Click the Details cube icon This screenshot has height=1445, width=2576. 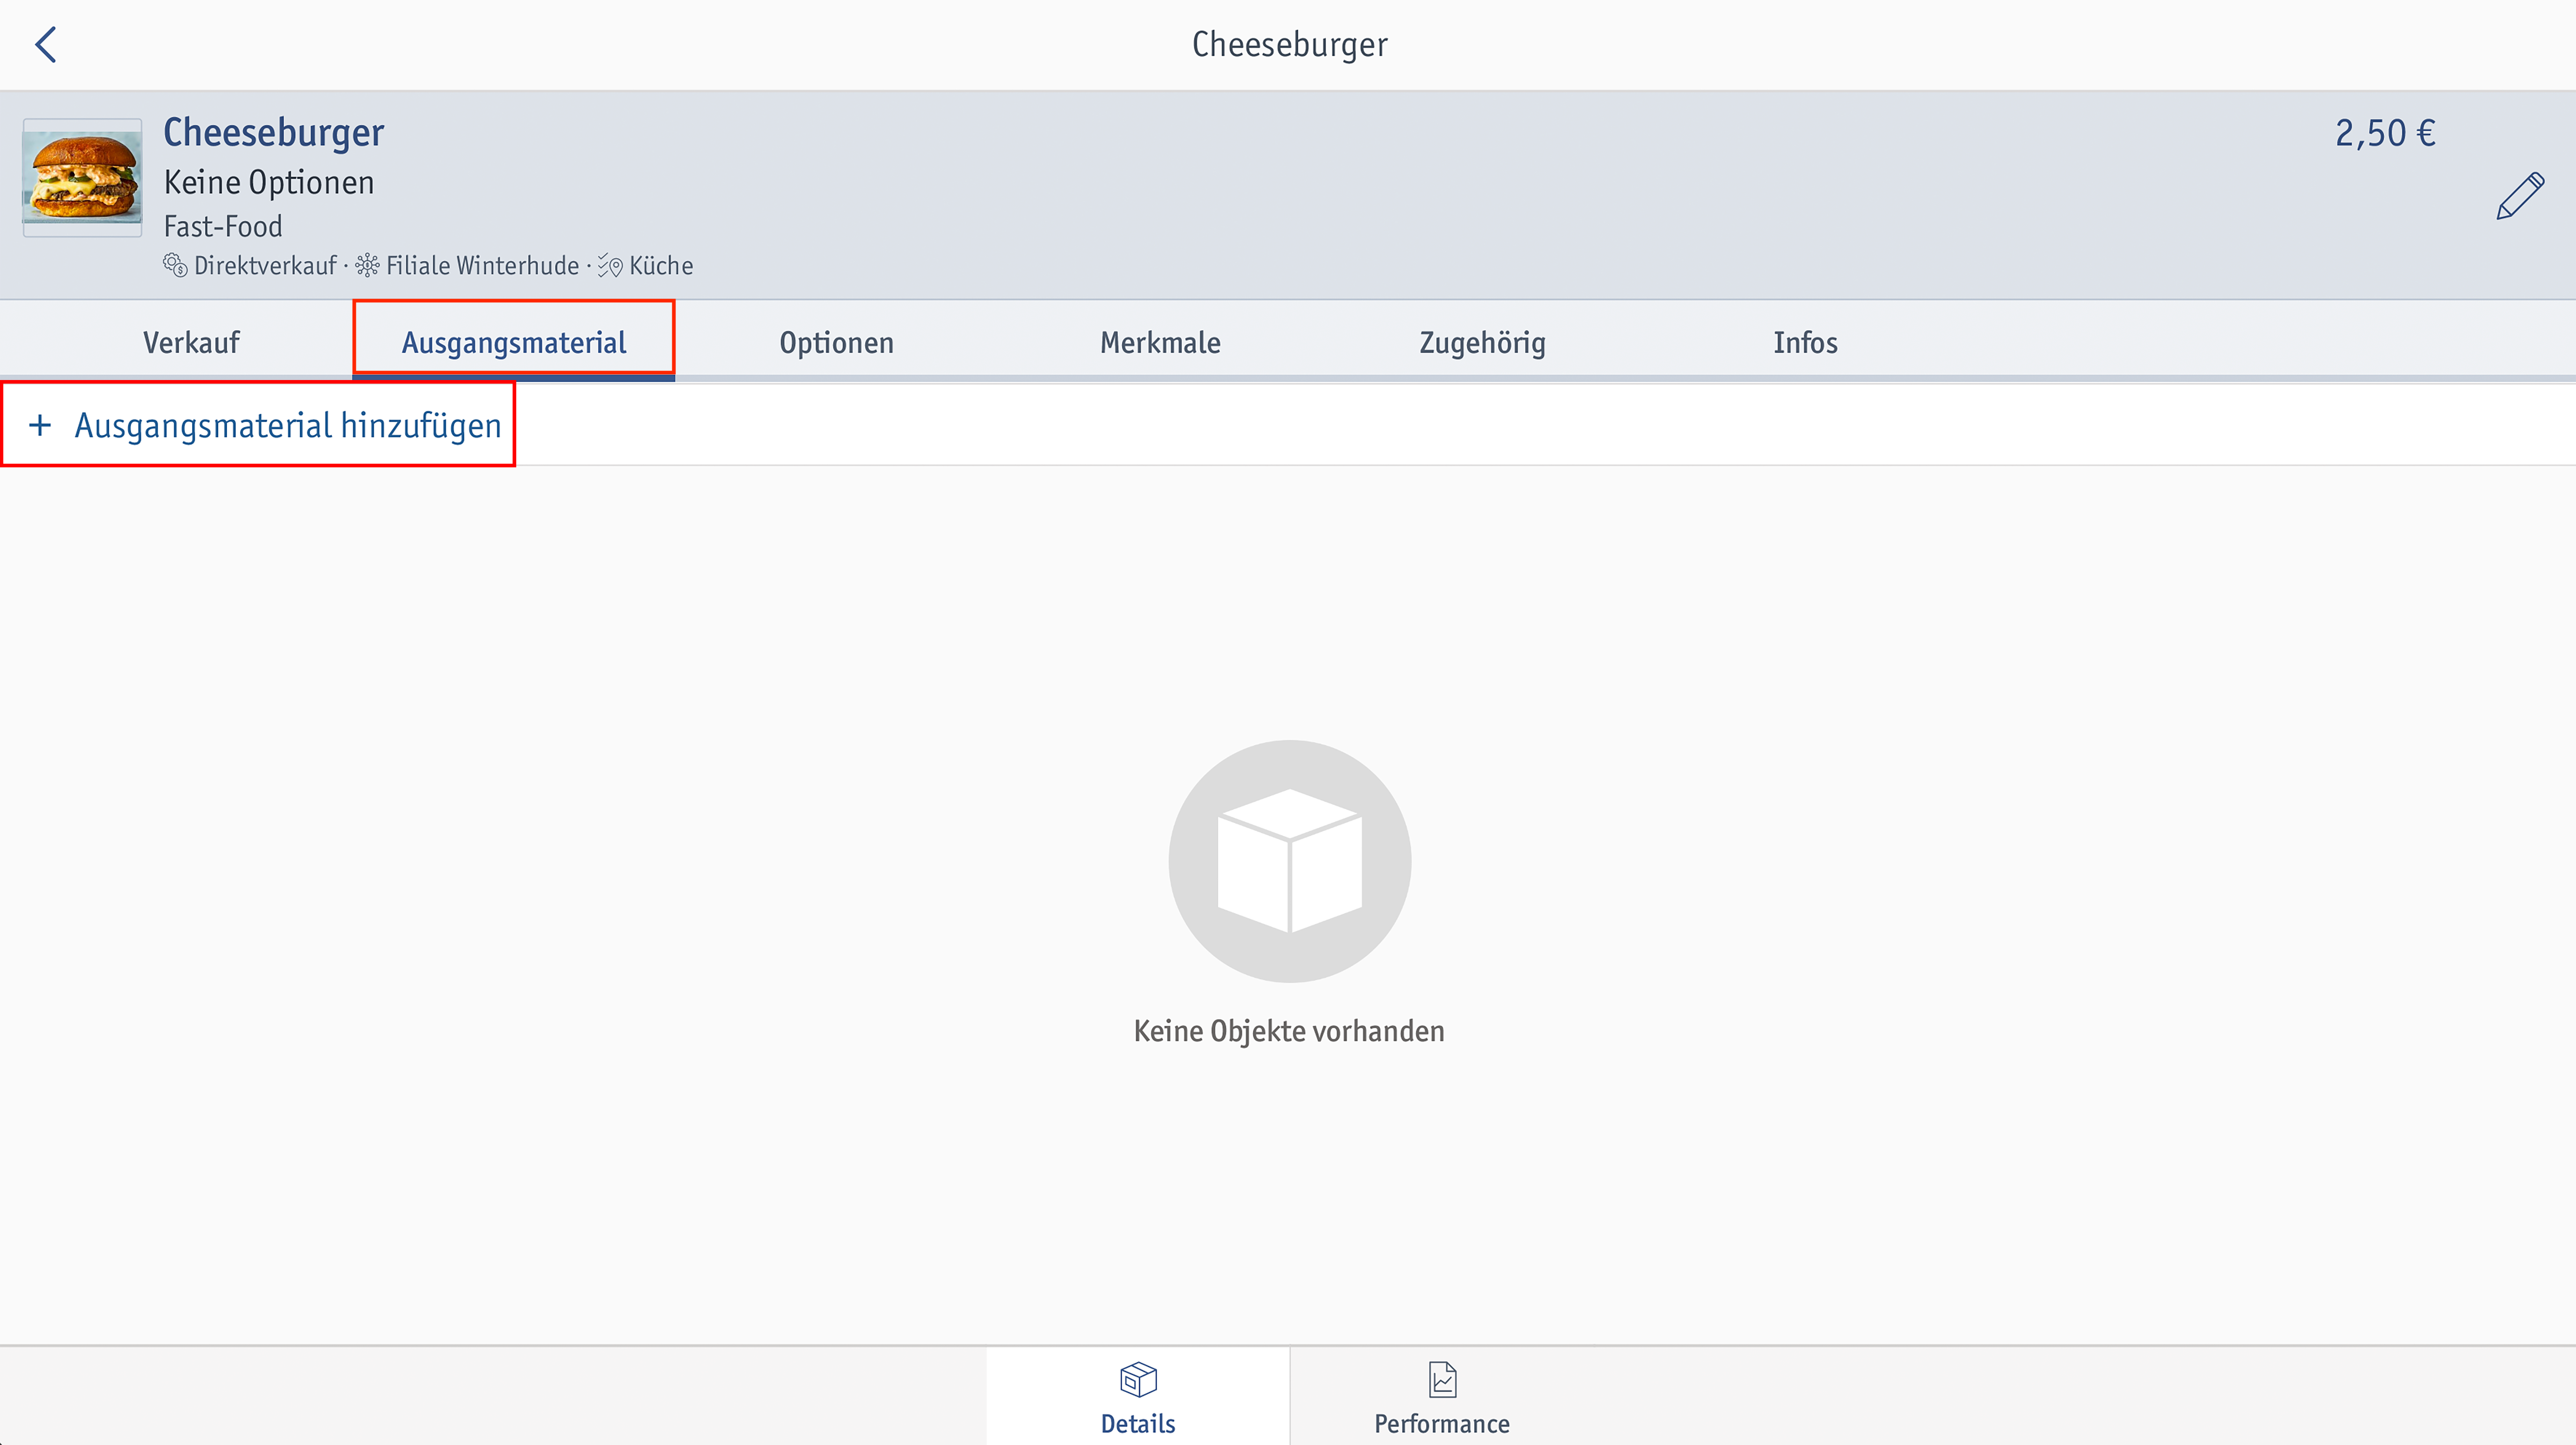pyautogui.click(x=1138, y=1380)
